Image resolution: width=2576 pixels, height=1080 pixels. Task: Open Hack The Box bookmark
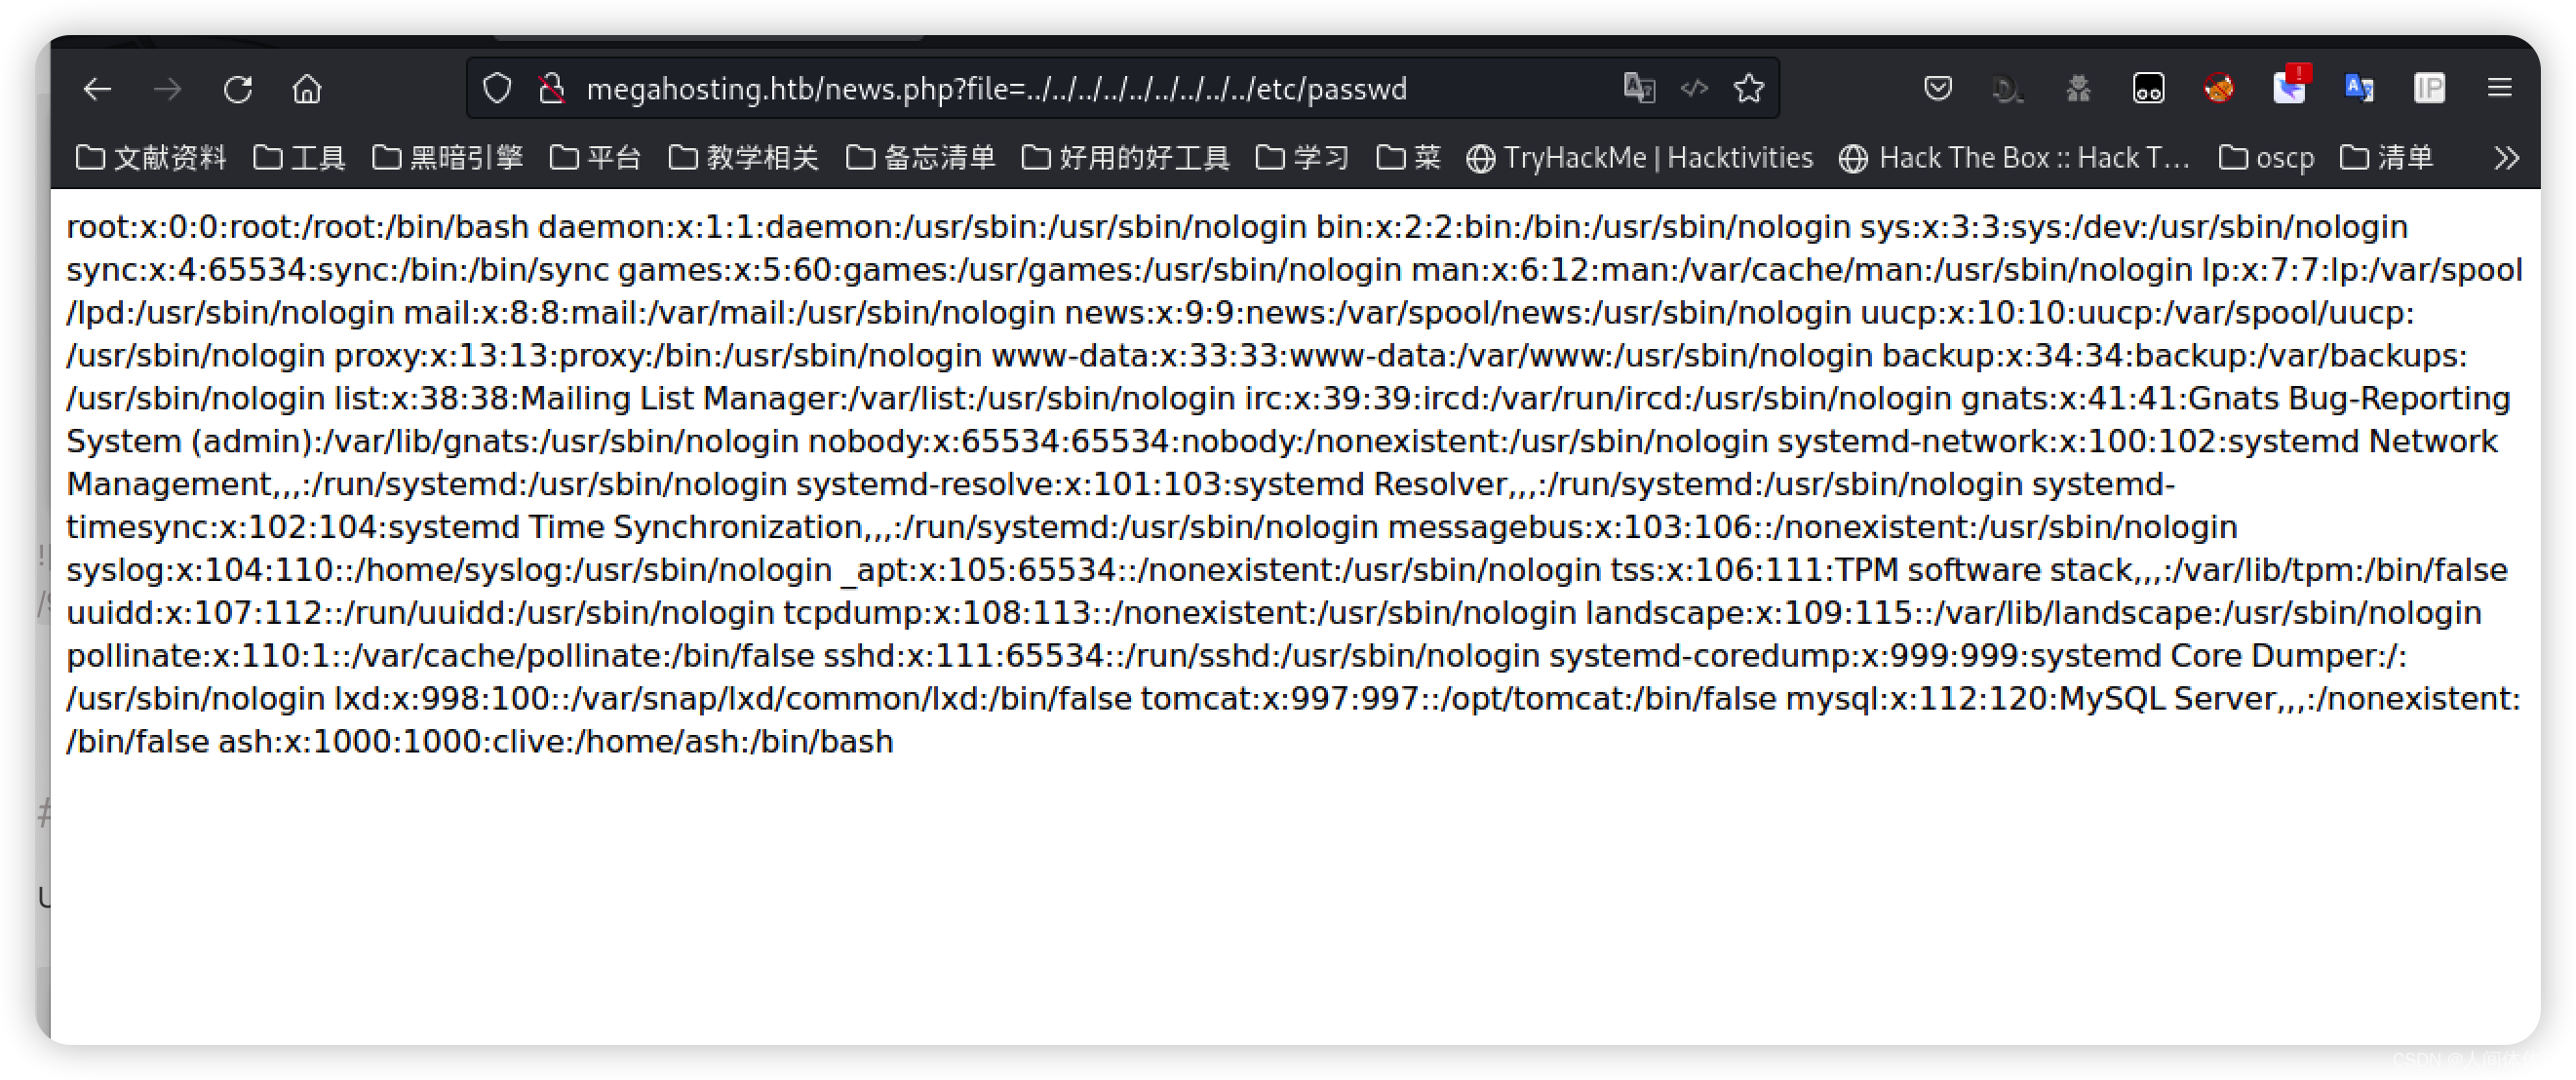2014,157
